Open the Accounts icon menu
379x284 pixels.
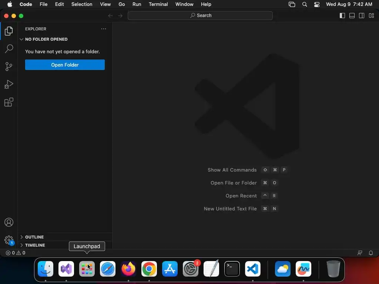tap(9, 222)
